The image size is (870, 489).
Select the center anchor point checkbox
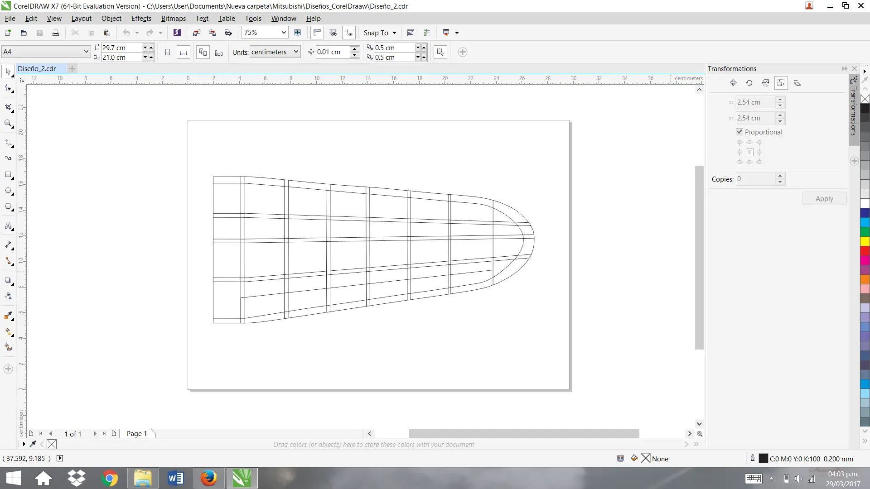tap(749, 152)
